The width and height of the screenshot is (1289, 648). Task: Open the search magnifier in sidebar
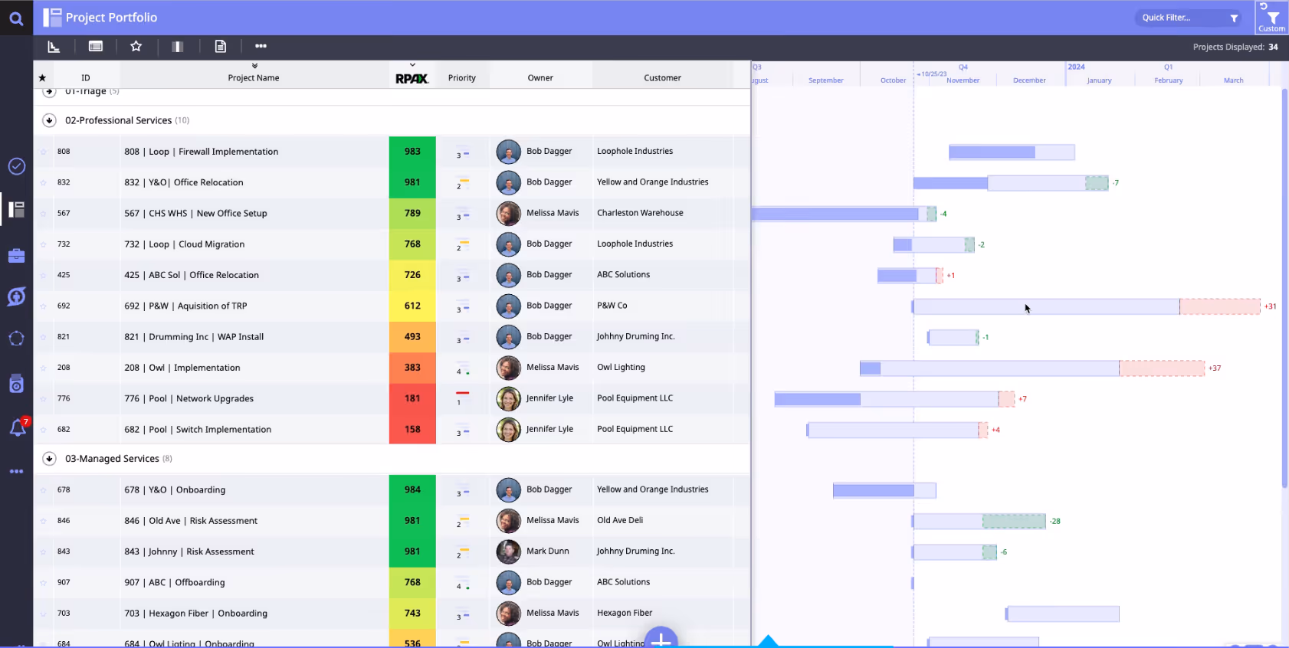click(x=16, y=18)
